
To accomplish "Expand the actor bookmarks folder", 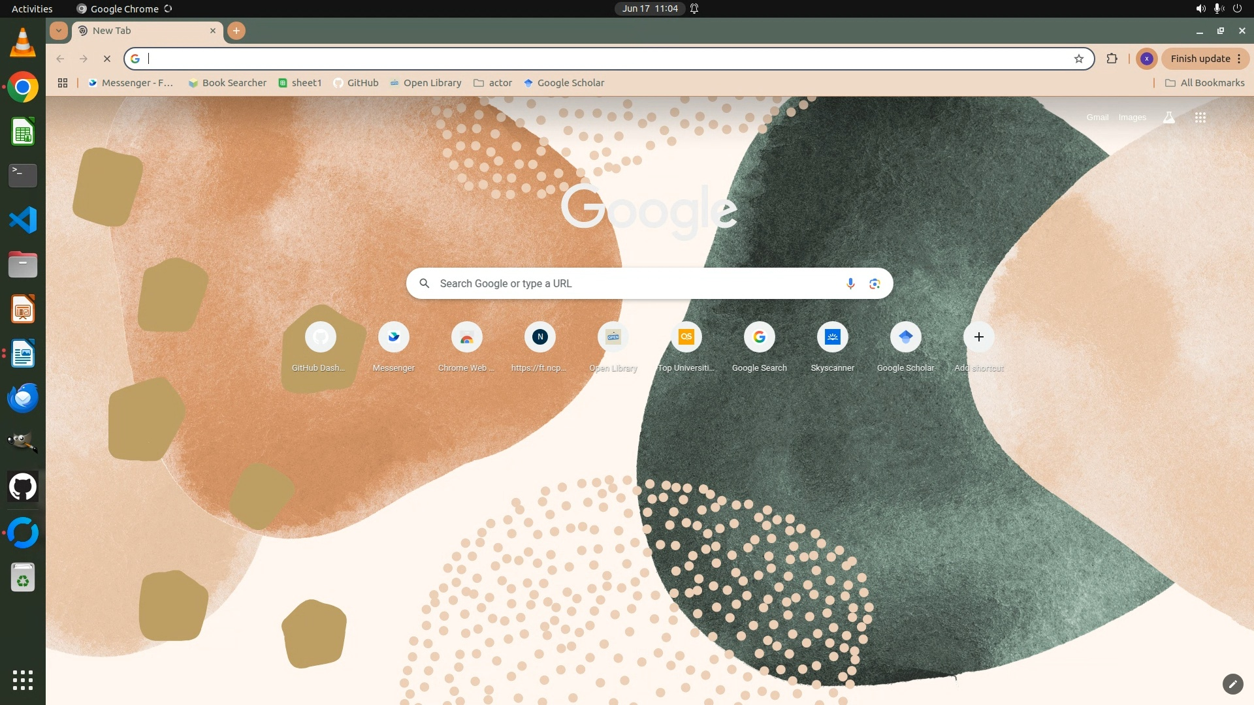I will point(492,83).
